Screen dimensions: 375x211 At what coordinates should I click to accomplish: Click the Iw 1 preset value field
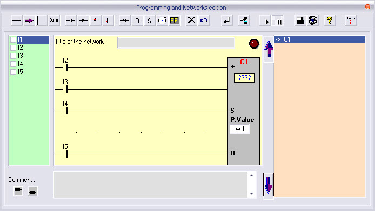[x=239, y=129]
